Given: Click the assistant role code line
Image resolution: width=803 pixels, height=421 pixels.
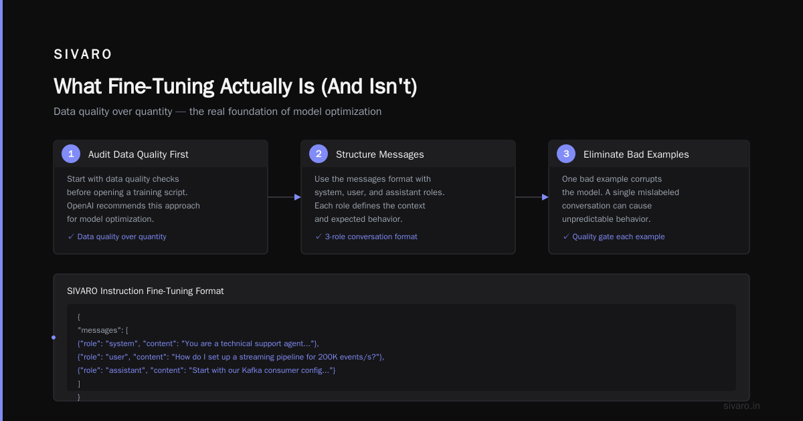Looking at the screenshot, I should (206, 370).
